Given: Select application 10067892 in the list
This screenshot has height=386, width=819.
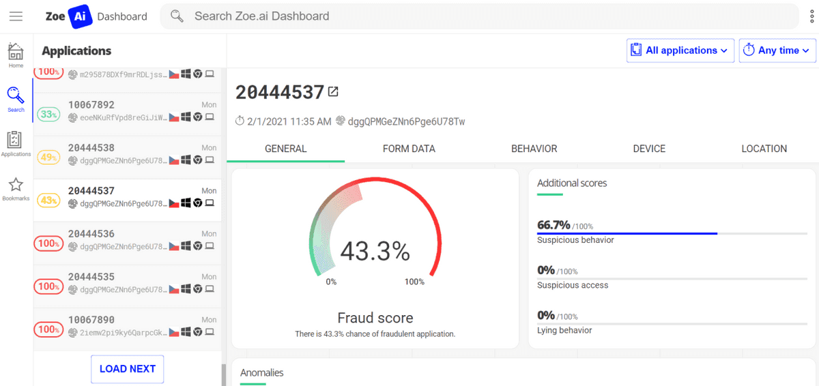Looking at the screenshot, I should 127,115.
